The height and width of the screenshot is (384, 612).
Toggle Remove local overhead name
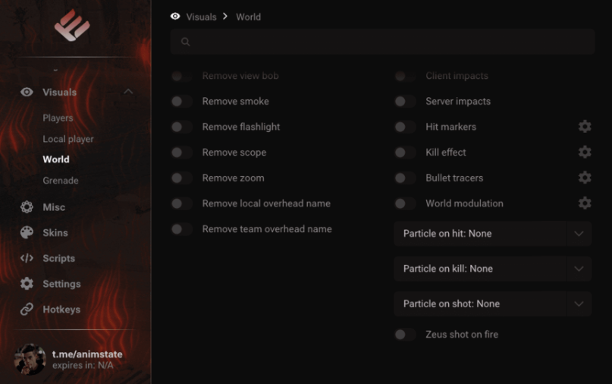click(x=181, y=203)
